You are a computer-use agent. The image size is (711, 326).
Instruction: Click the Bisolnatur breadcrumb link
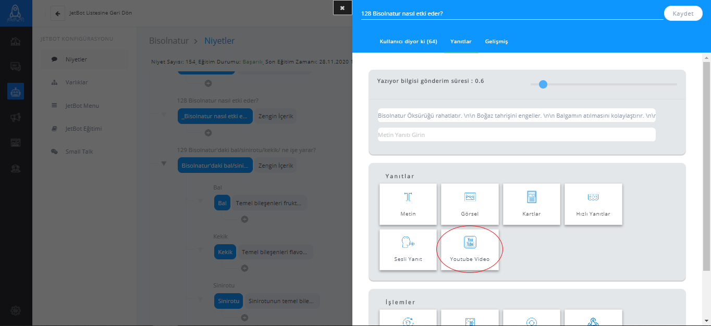168,41
